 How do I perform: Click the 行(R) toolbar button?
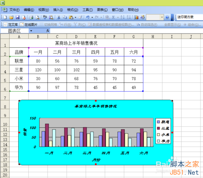point(65,24)
